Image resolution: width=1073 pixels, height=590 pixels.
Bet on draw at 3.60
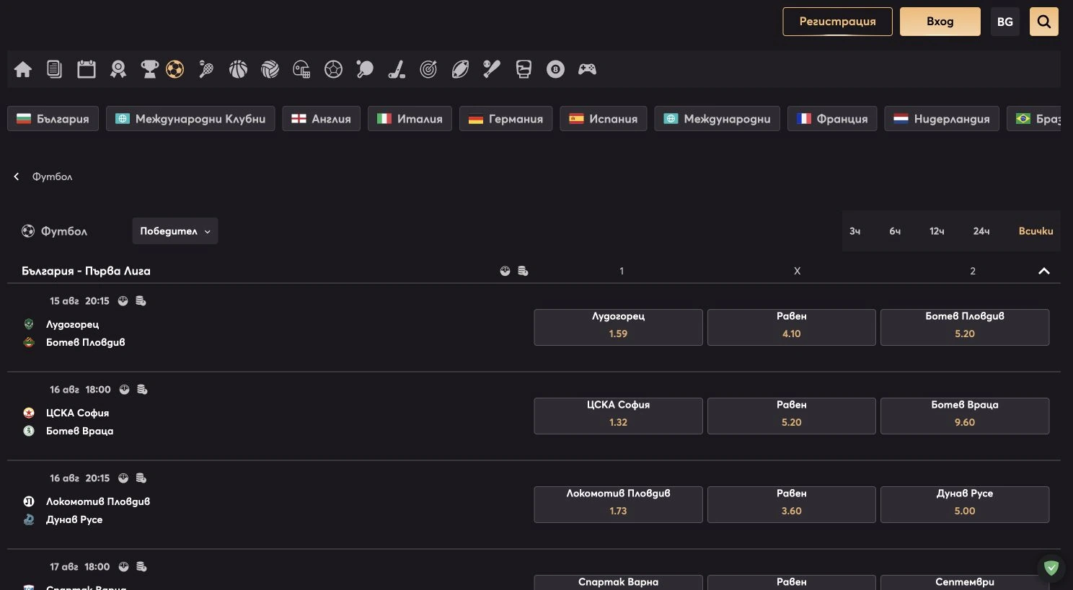click(x=792, y=504)
